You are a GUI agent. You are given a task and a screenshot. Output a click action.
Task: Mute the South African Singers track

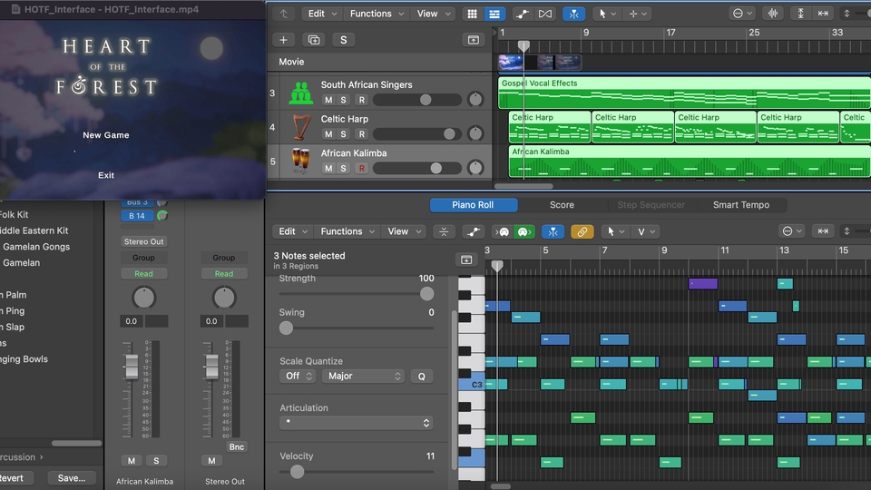click(328, 100)
